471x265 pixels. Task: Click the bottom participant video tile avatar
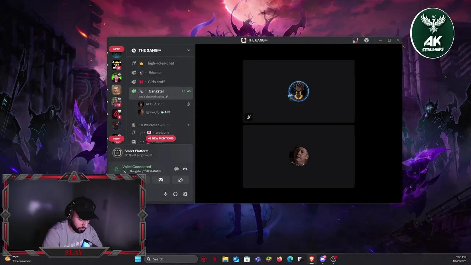(x=298, y=156)
